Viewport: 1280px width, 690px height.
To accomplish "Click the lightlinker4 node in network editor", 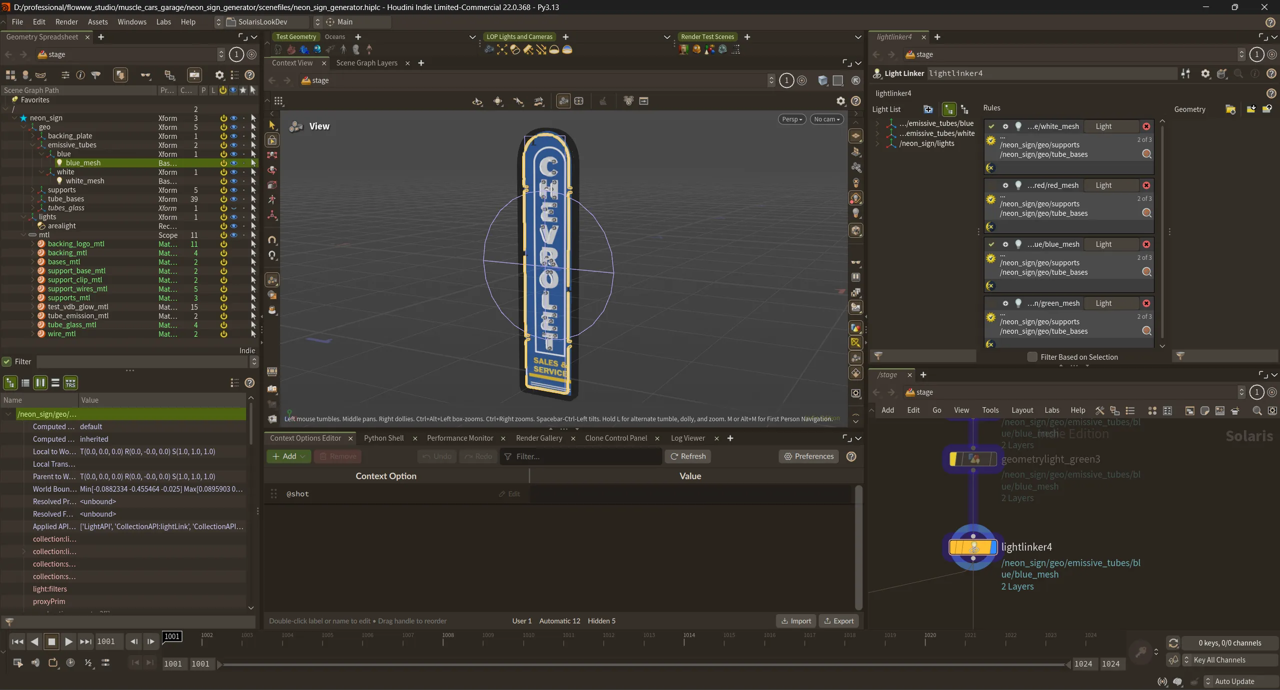I will tap(973, 547).
